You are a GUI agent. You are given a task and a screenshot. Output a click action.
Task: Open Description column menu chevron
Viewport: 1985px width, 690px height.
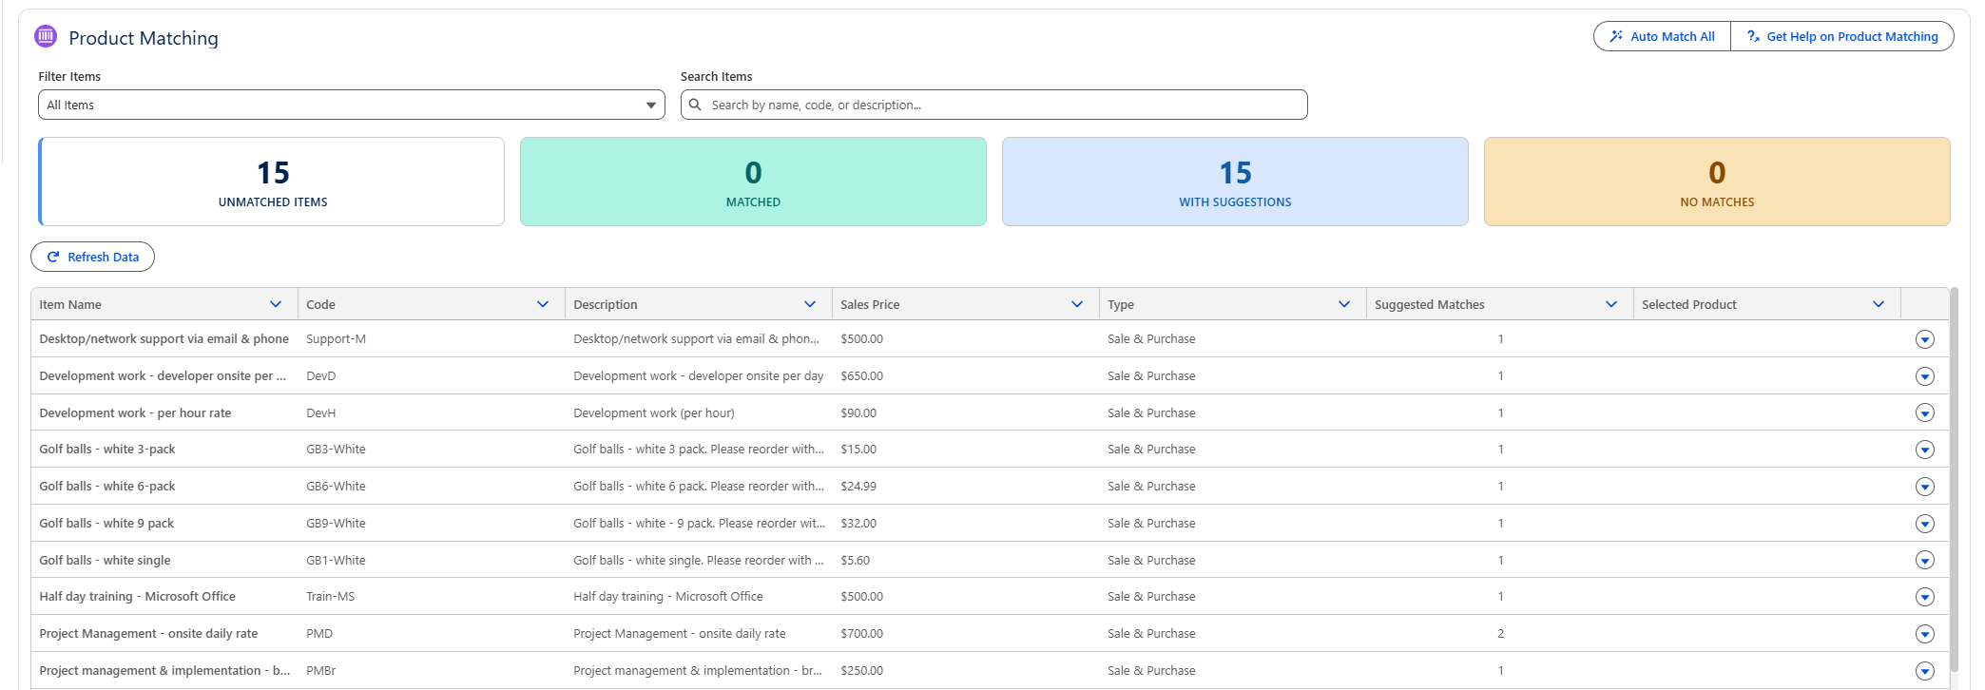pyautogui.click(x=810, y=304)
